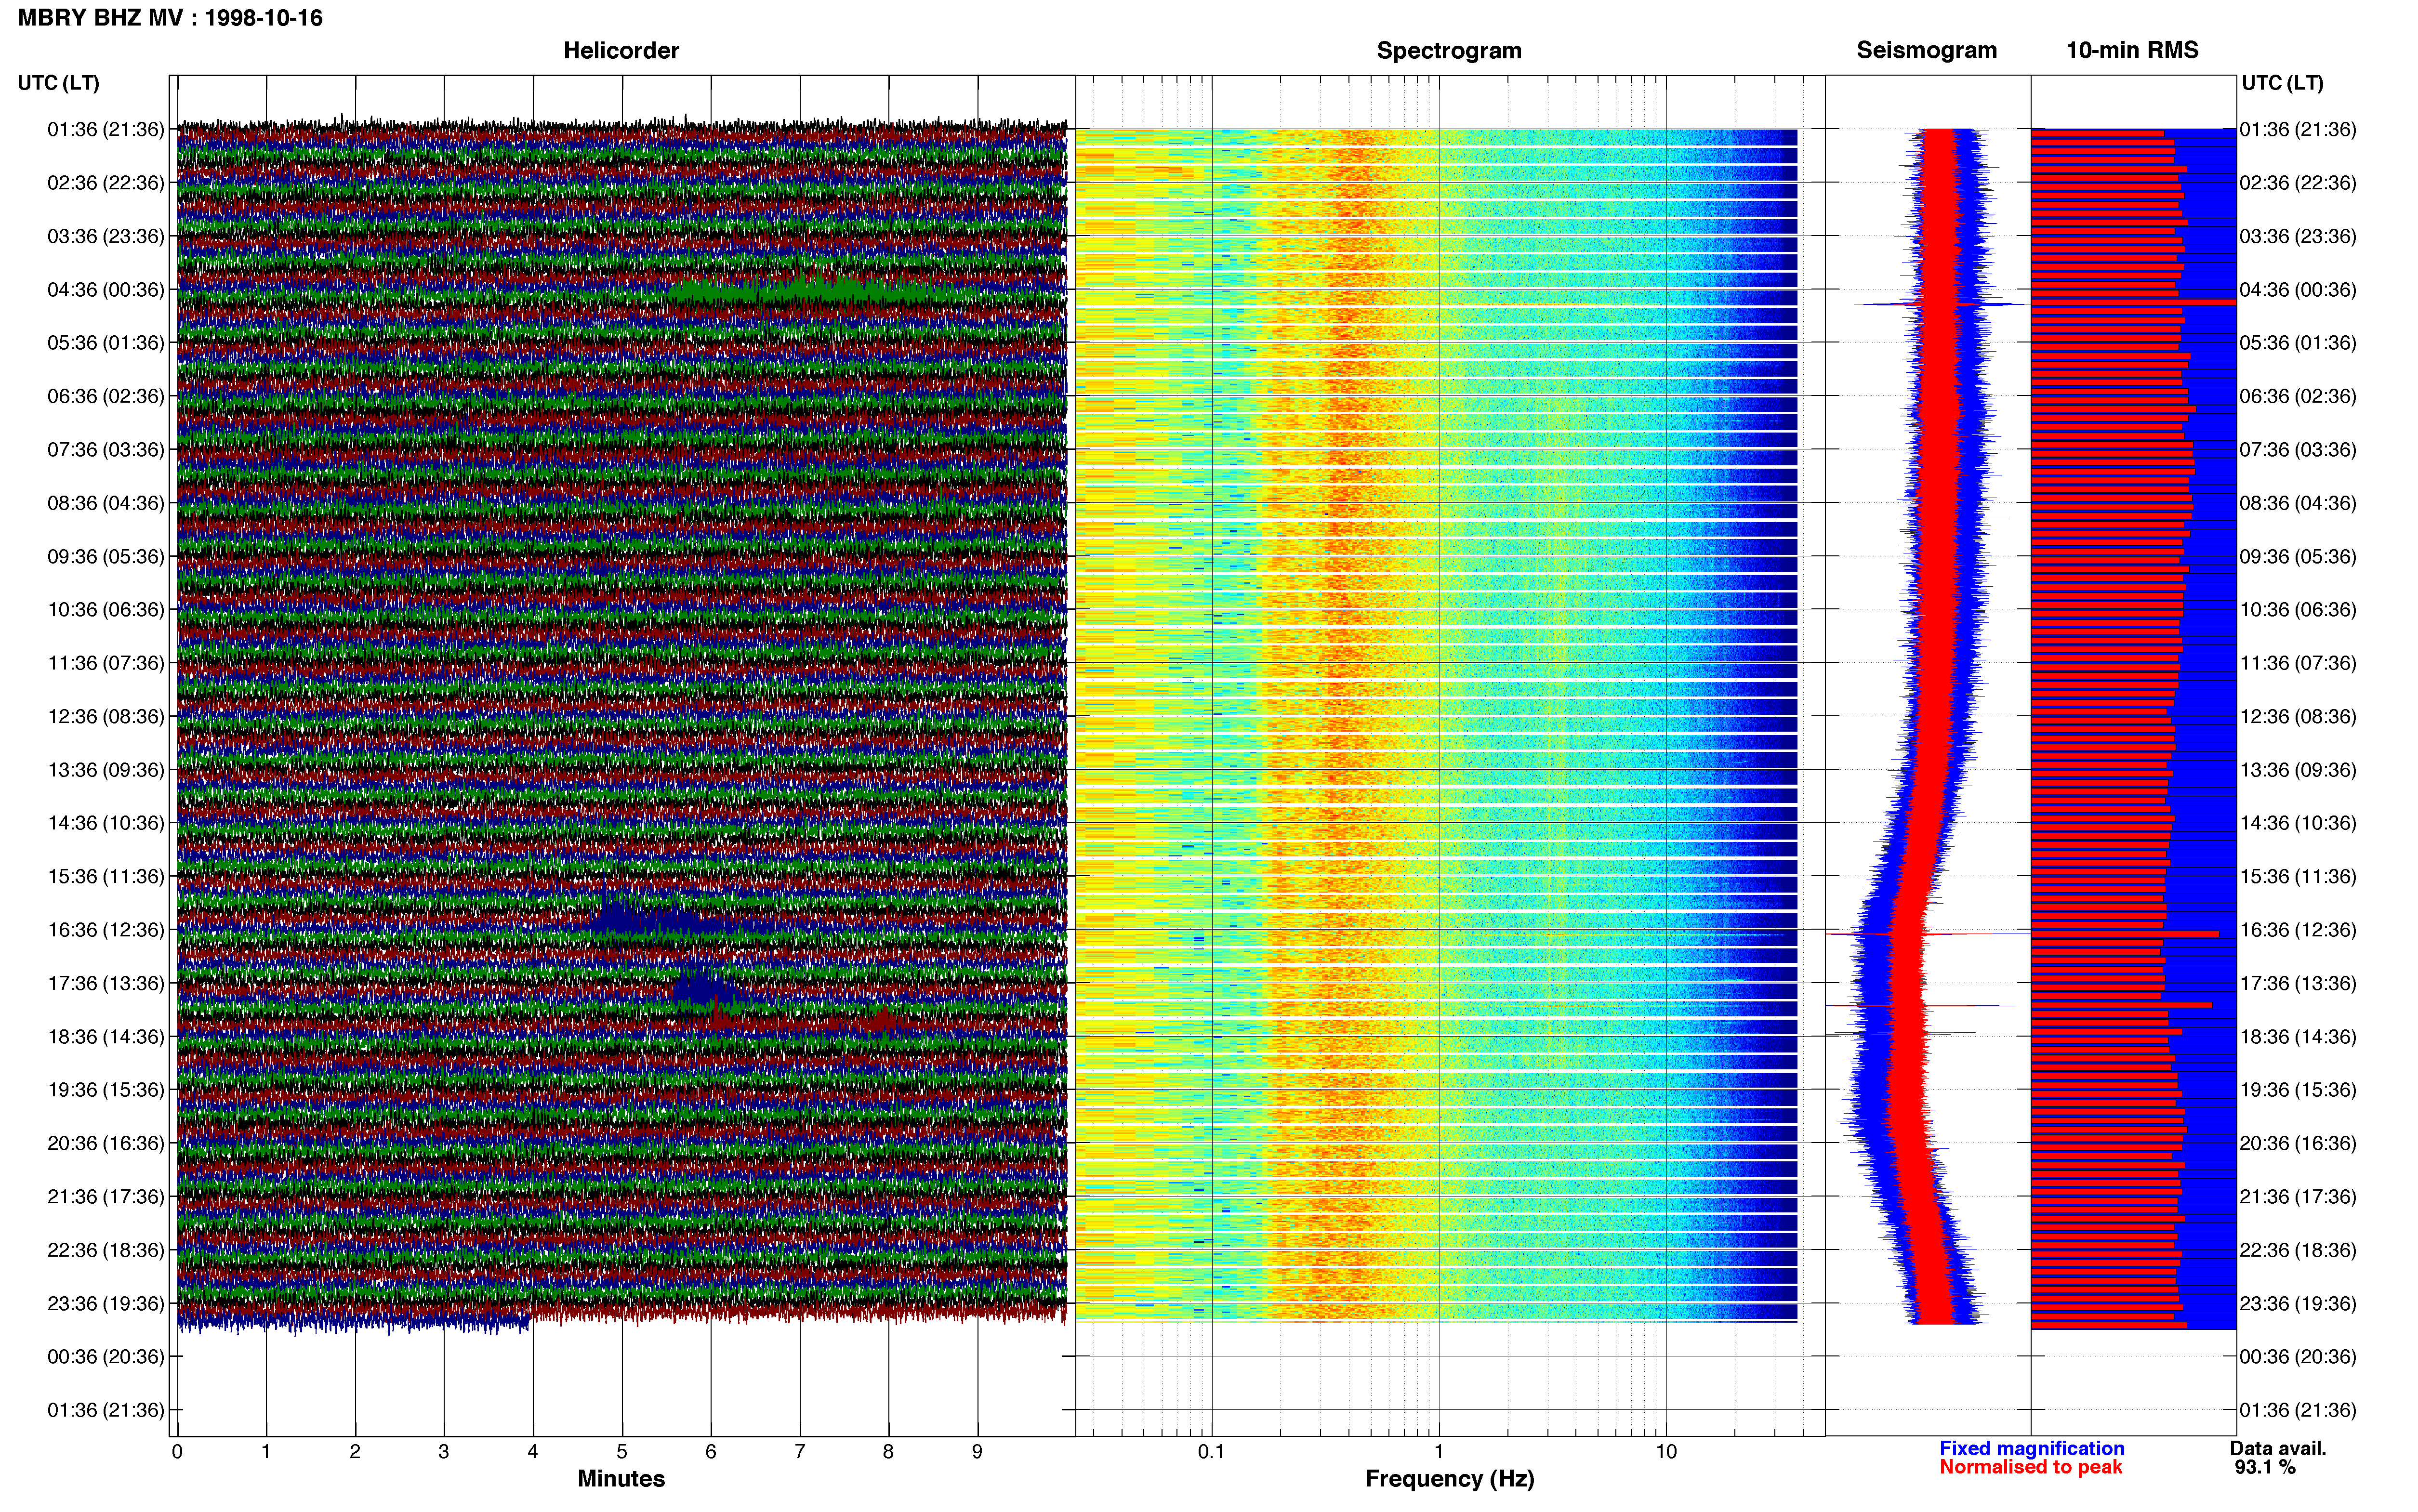The width and height of the screenshot is (2418, 1512).
Task: Click "00:36 (20:36)" on the Helicorder time axis
Action: coord(105,1357)
